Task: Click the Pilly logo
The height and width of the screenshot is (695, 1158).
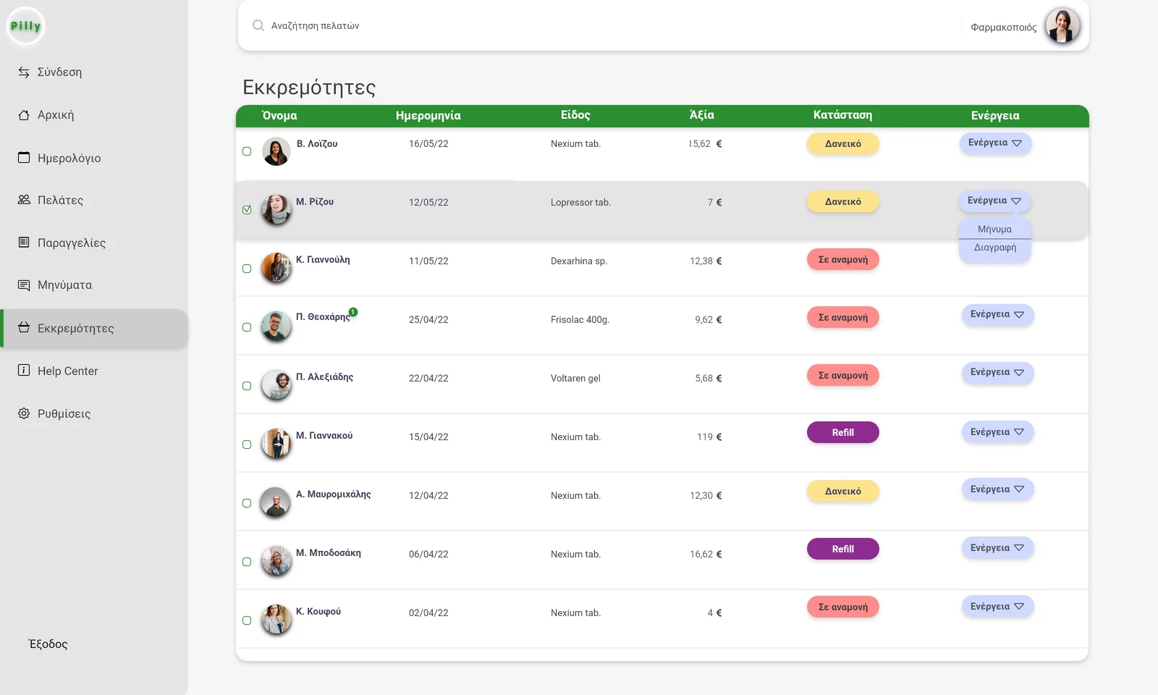Action: click(26, 26)
